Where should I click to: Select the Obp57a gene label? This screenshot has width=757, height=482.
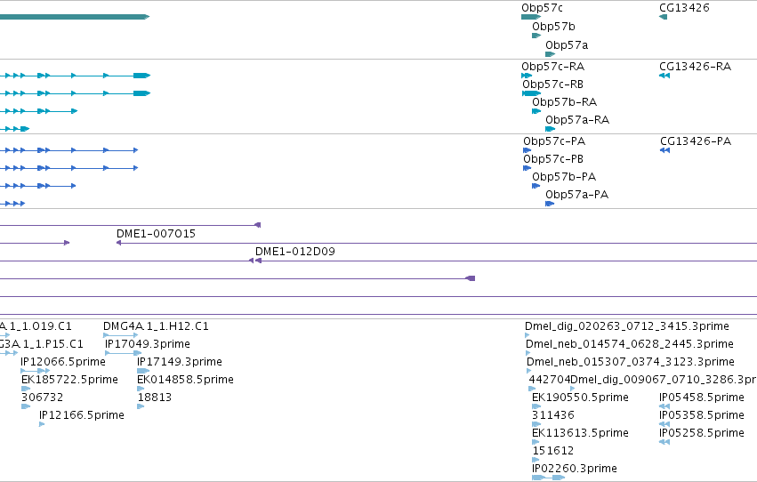coord(567,45)
